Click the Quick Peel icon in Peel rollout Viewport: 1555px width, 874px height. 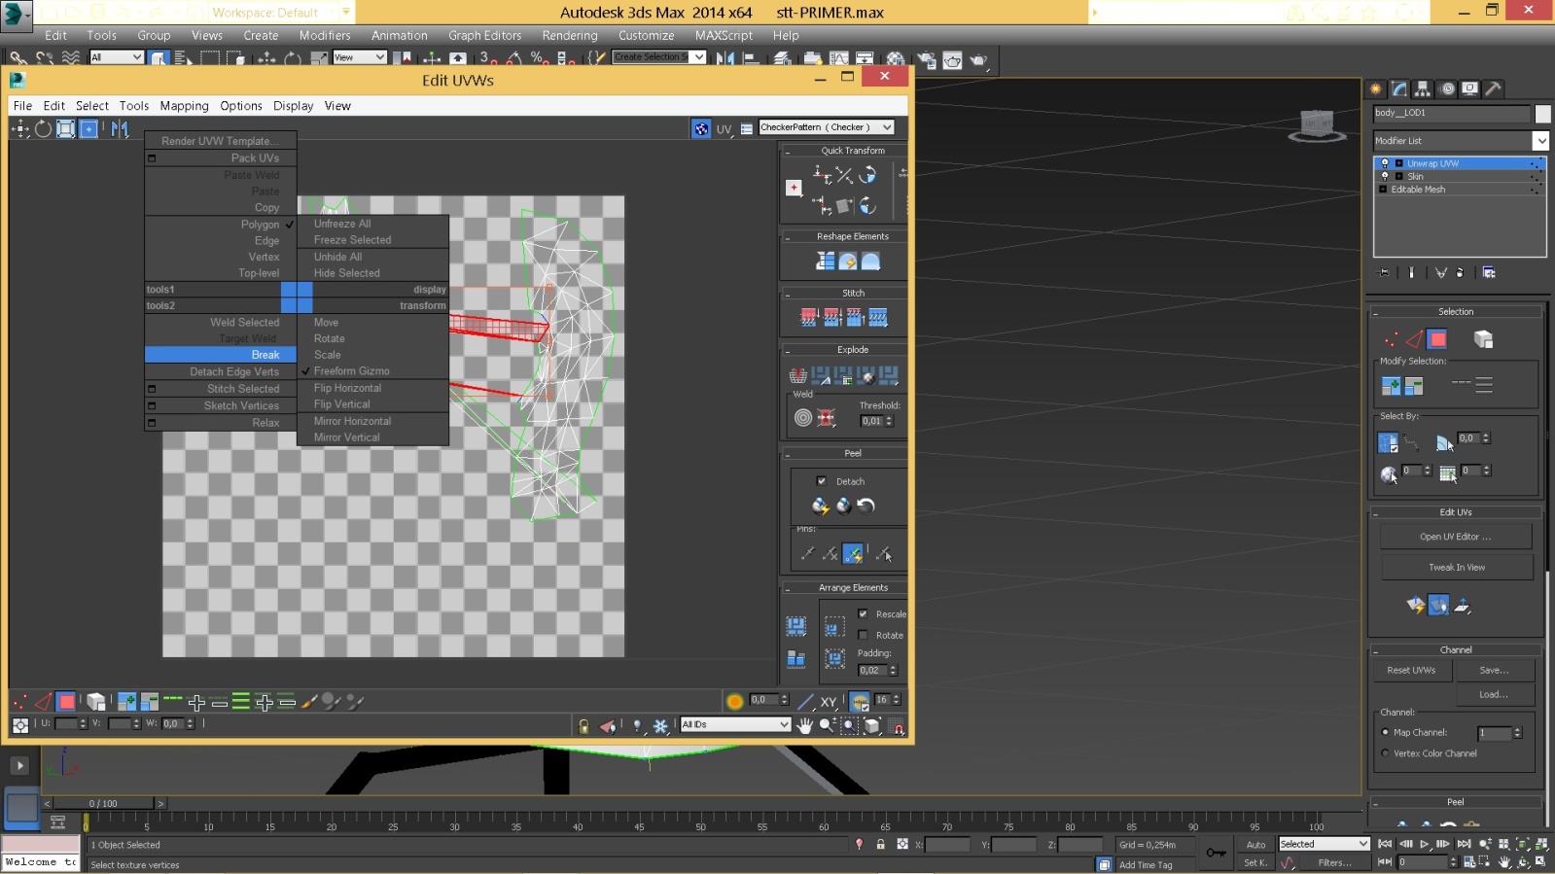click(820, 506)
